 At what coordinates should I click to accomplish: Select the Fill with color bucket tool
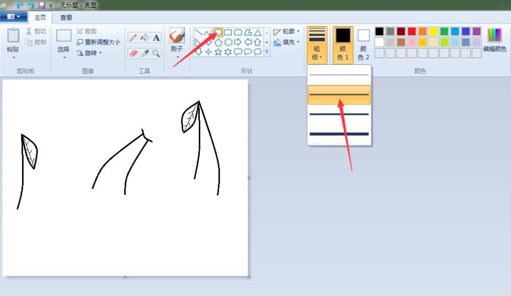click(x=145, y=37)
